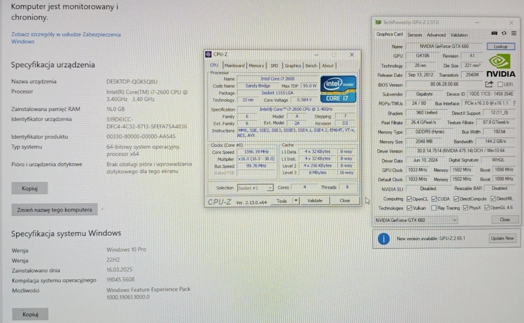Switch to the Memory tab in CPU-Z
The height and width of the screenshot is (323, 524).
click(256, 66)
